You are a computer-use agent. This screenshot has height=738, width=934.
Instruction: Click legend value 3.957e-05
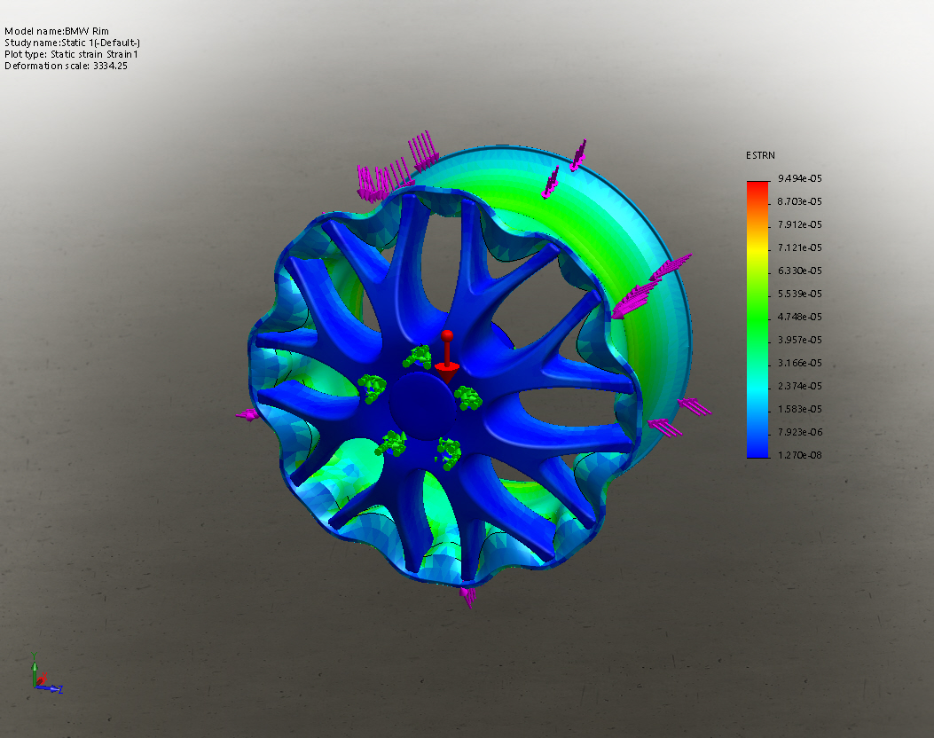[x=799, y=340]
